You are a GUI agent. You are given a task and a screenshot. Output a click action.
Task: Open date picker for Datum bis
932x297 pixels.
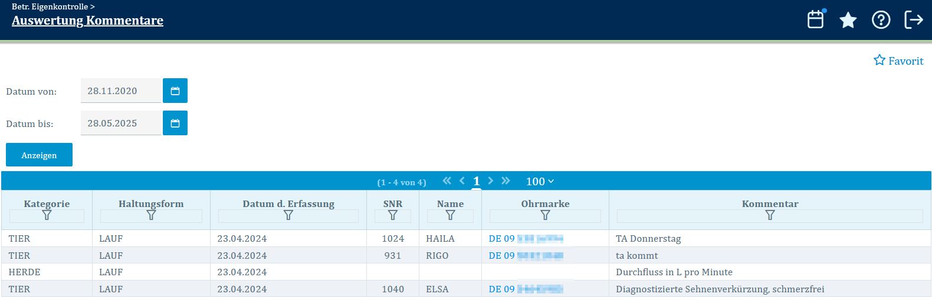point(175,123)
